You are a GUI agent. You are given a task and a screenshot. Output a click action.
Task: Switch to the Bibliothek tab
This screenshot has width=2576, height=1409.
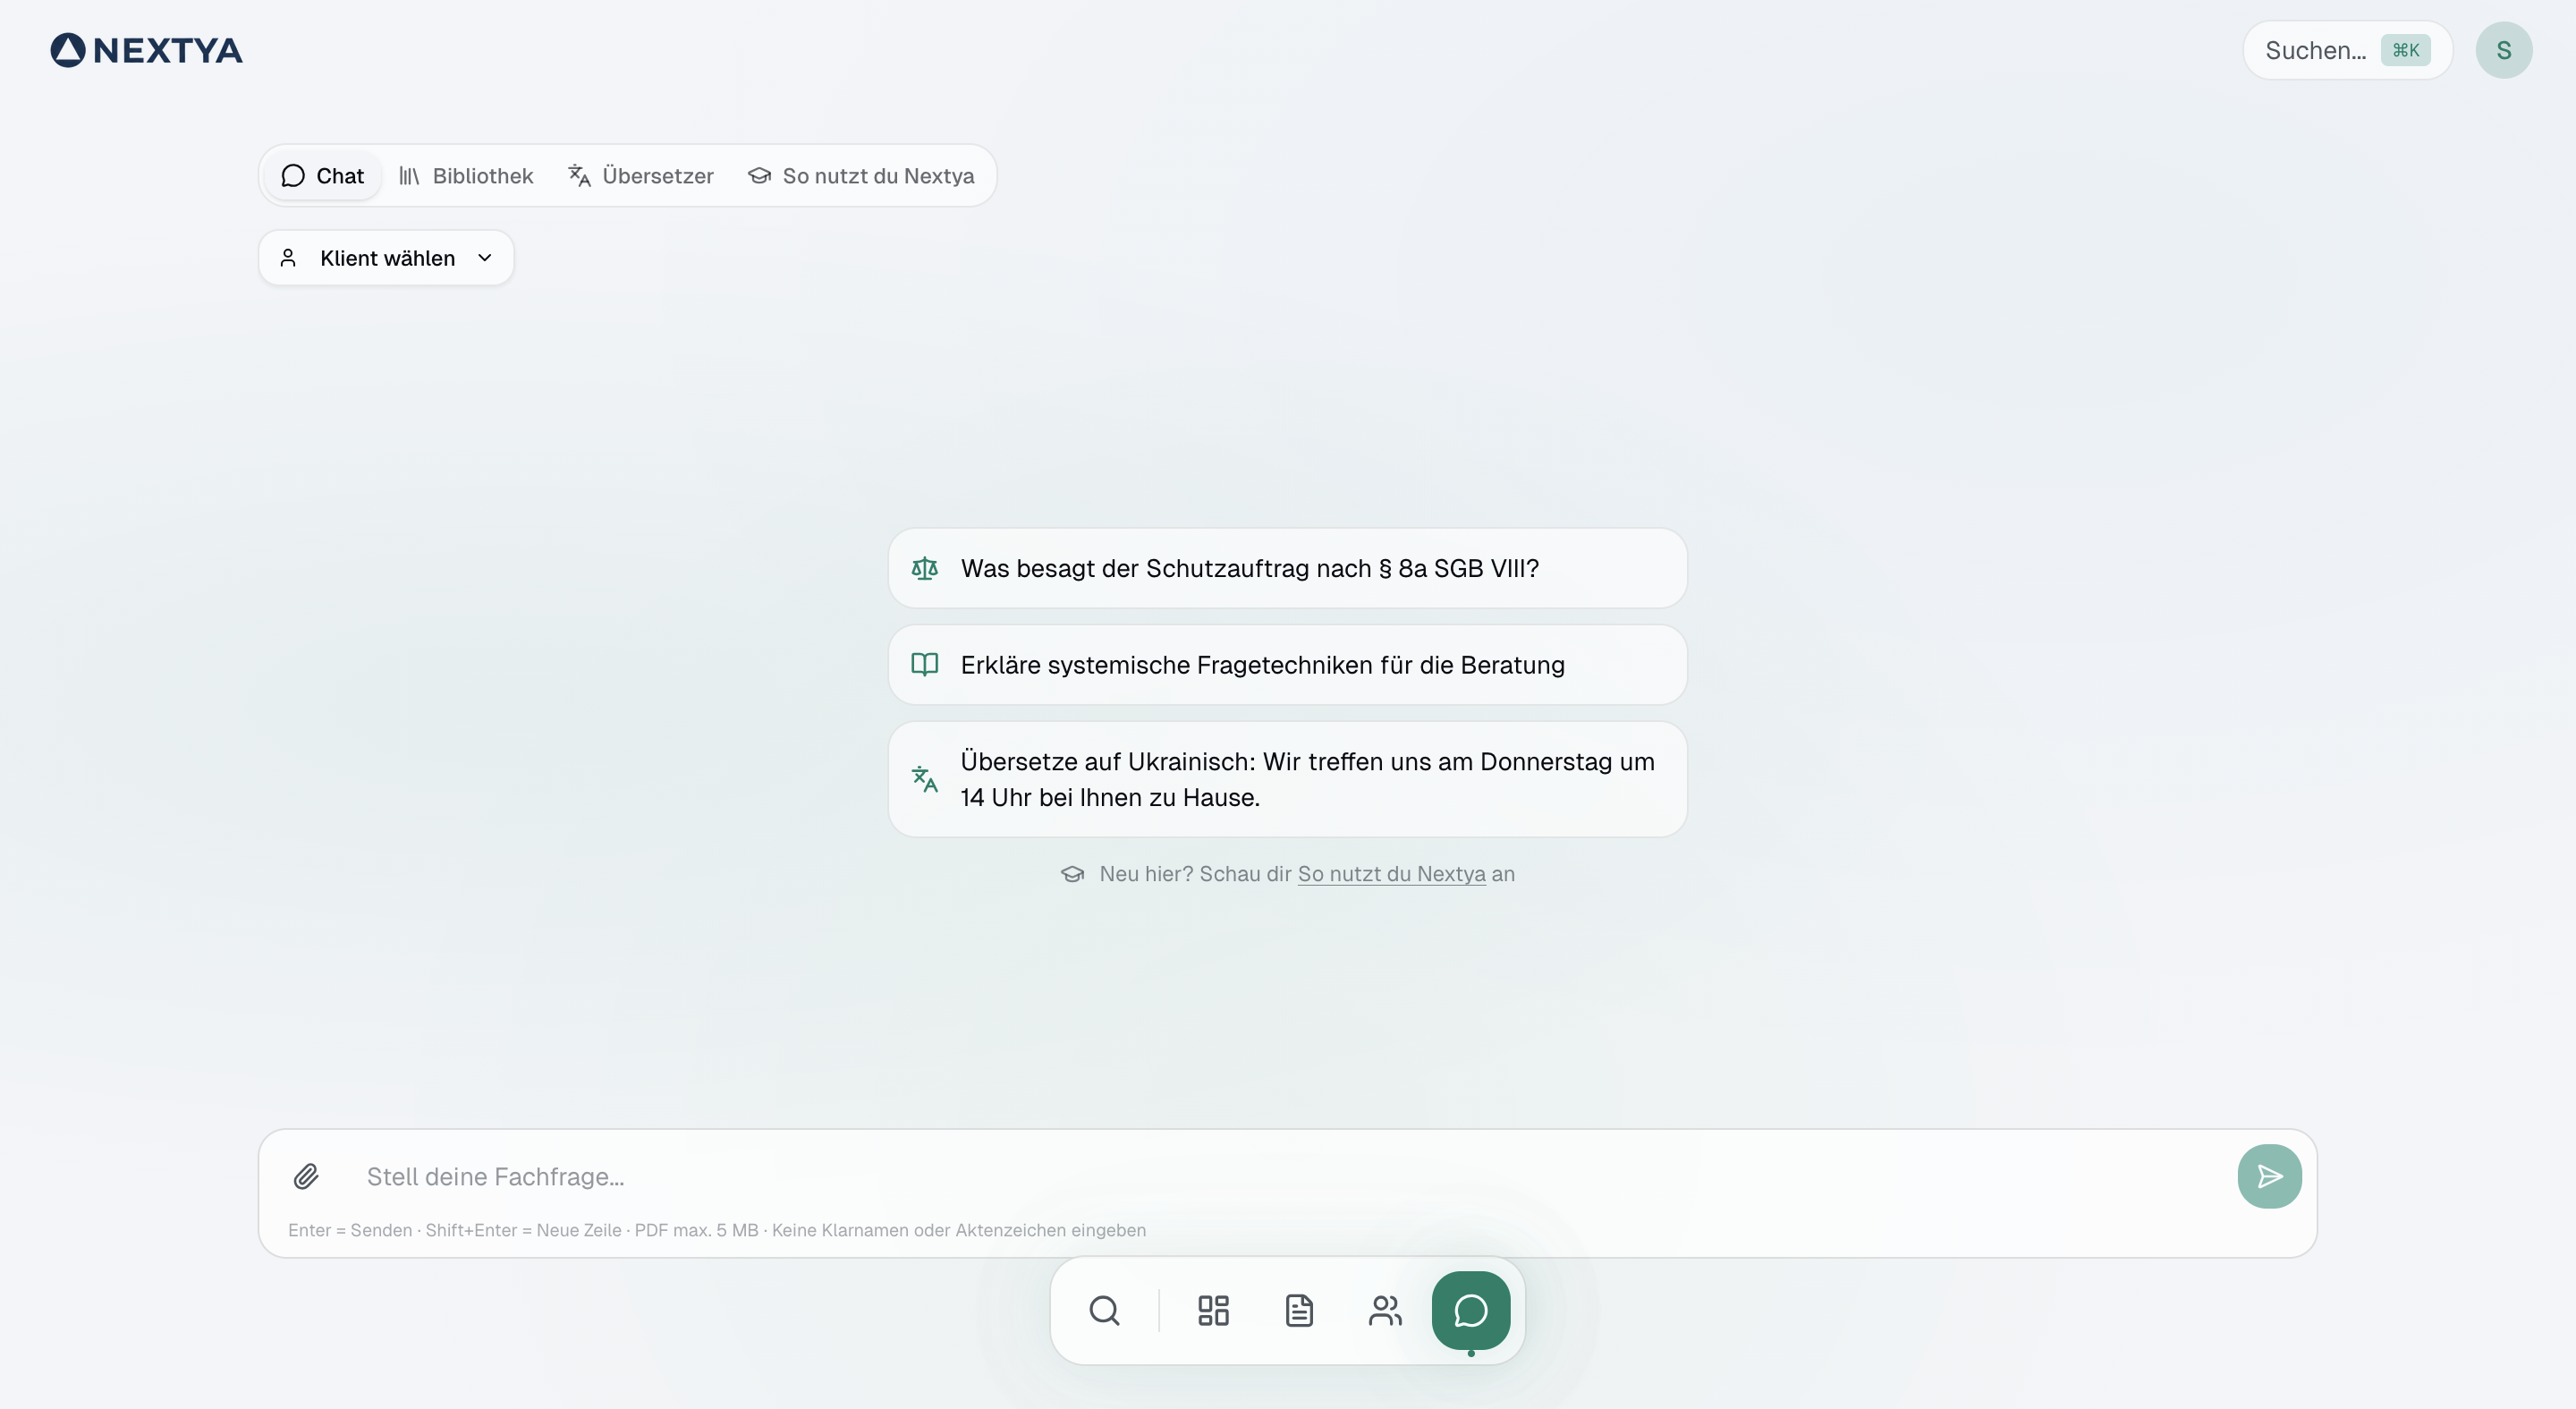coord(466,176)
